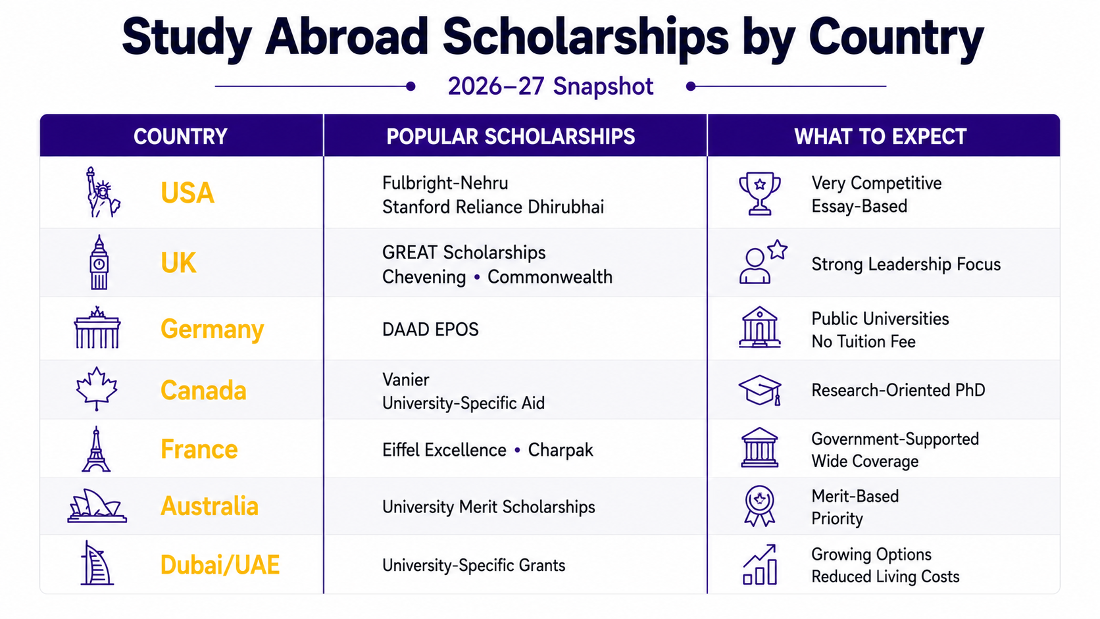
Task: Click the Sydney Opera House icon
Action: click(97, 506)
